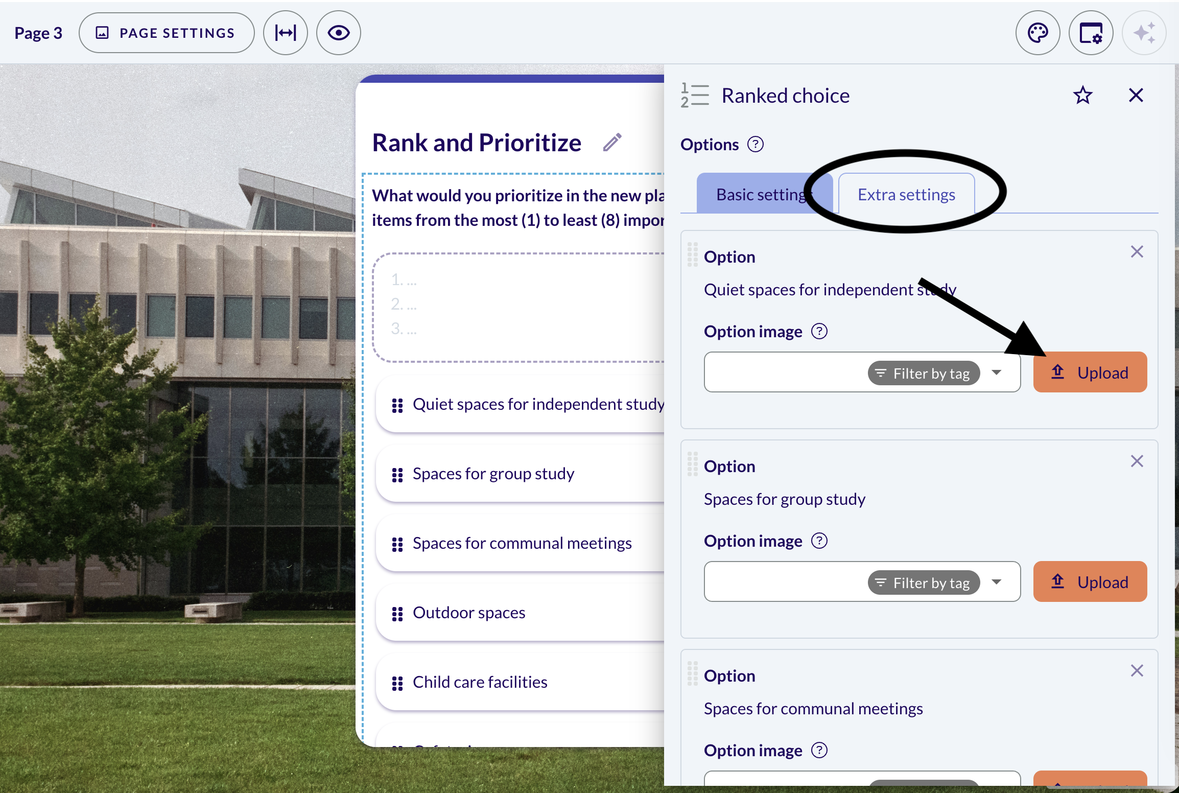Click the Page 3 label
Image resolution: width=1179 pixels, height=793 pixels.
(38, 33)
